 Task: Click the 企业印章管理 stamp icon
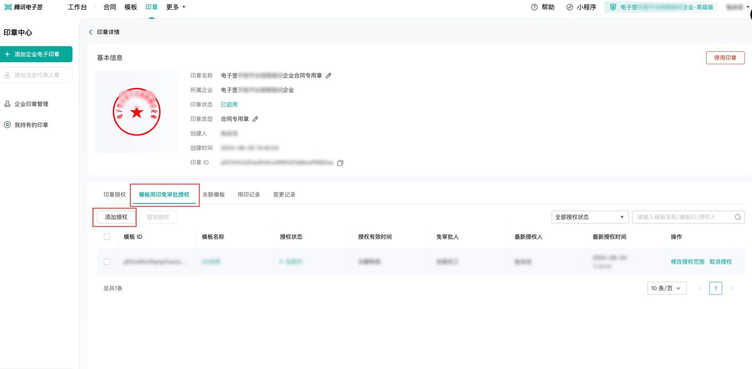(x=8, y=104)
